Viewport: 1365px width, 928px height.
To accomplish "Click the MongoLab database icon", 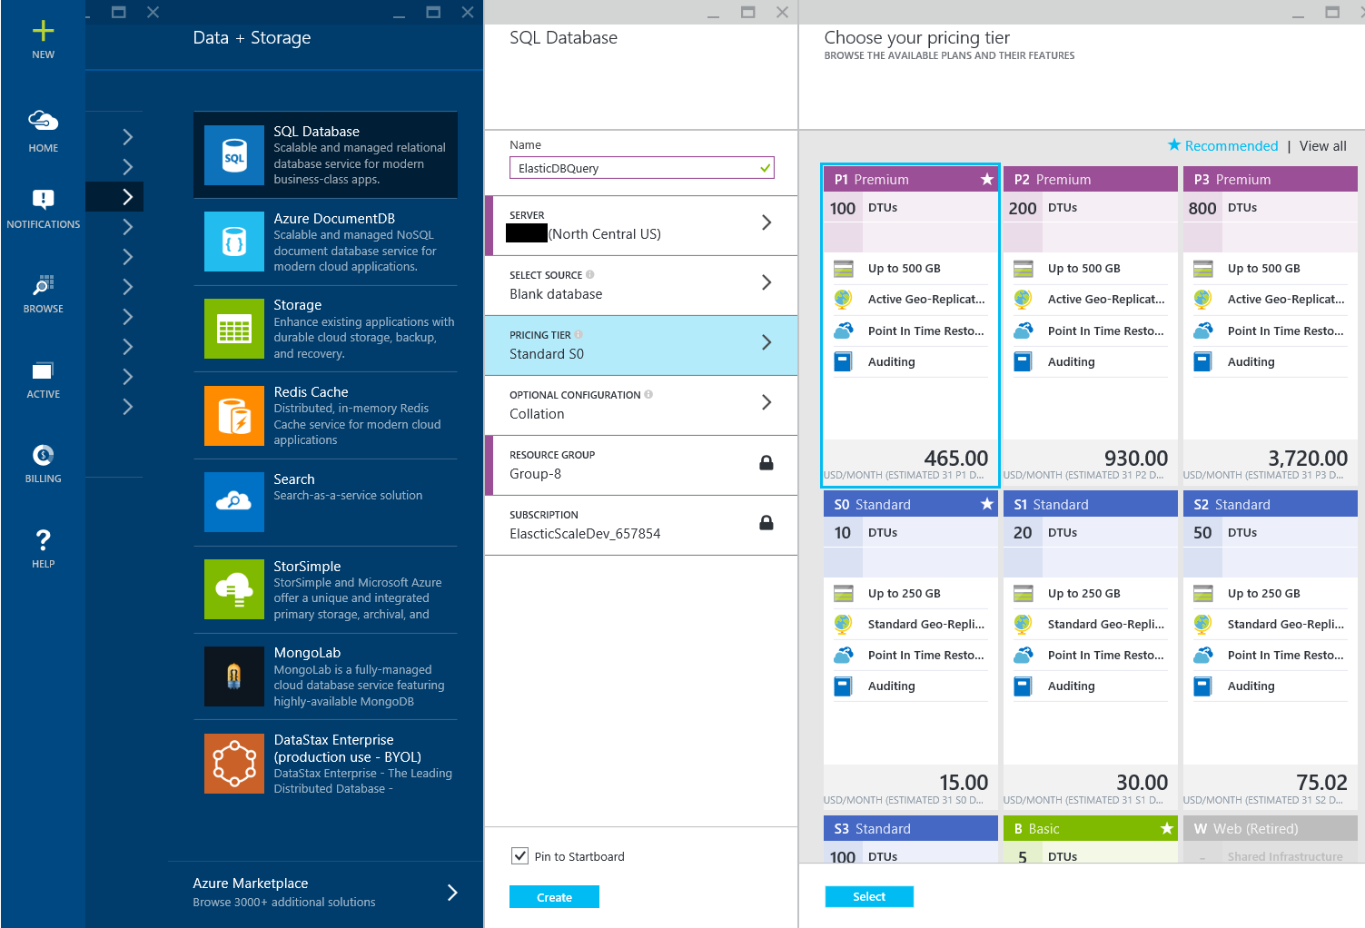I will point(234,676).
